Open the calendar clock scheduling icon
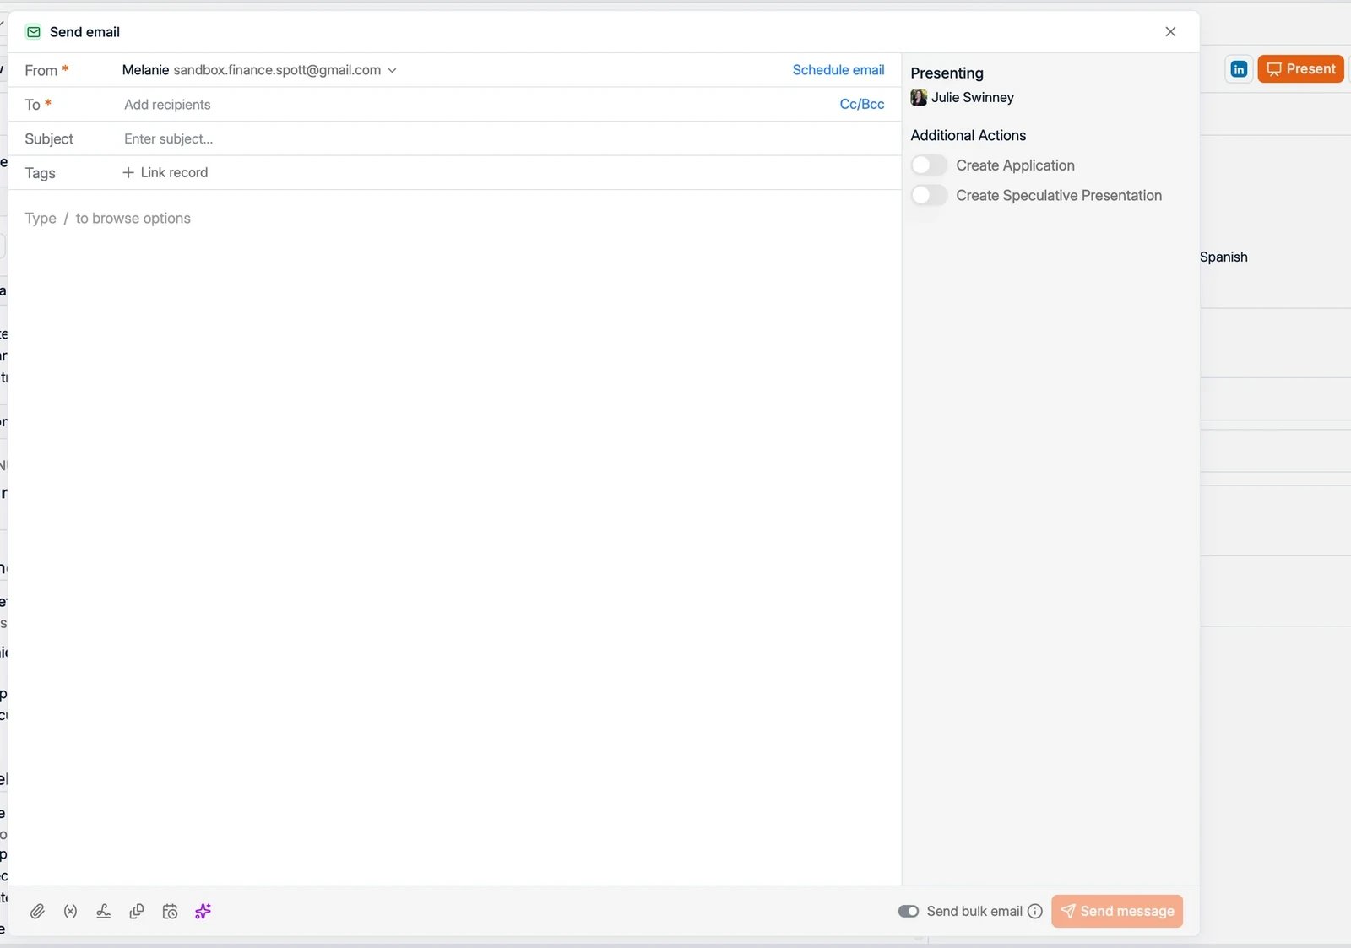The height and width of the screenshot is (948, 1351). pos(170,912)
